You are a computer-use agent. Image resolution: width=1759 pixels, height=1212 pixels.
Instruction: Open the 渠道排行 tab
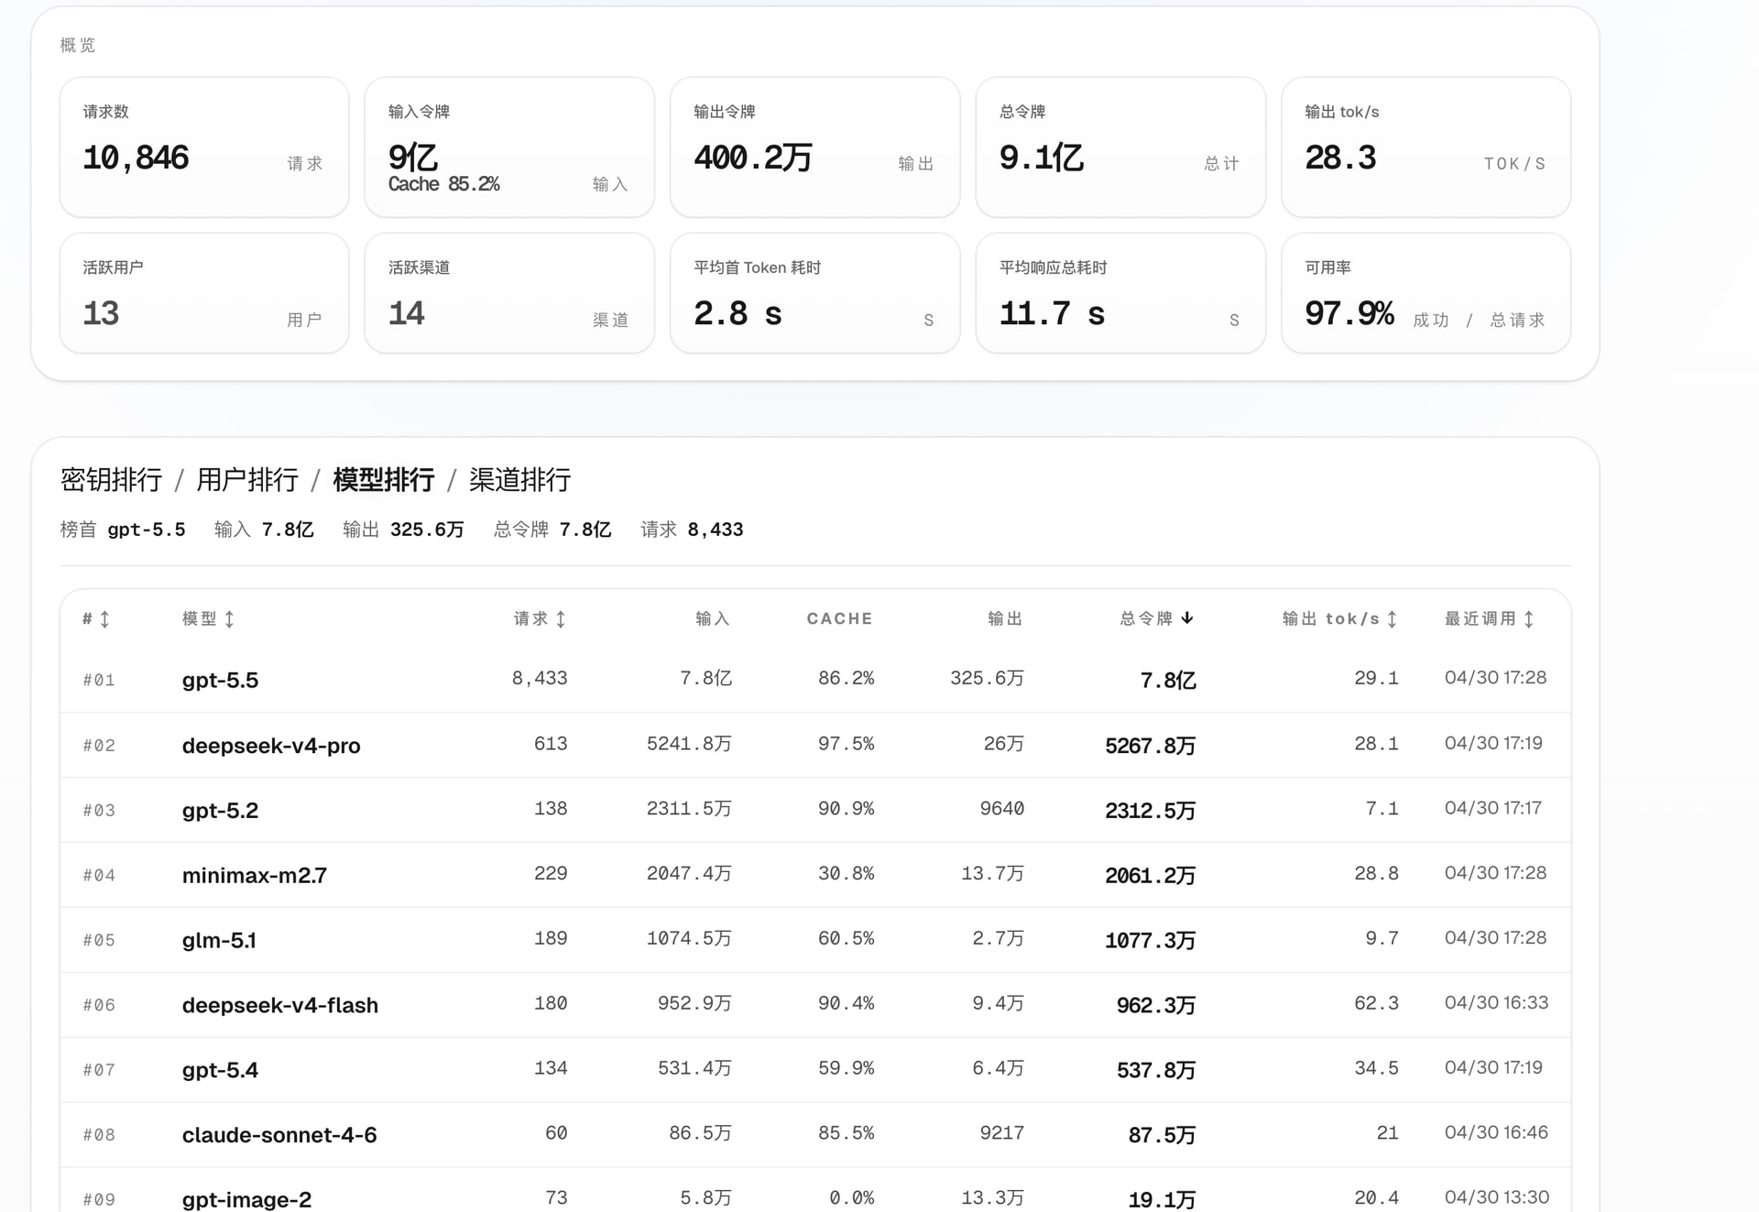[x=519, y=480]
